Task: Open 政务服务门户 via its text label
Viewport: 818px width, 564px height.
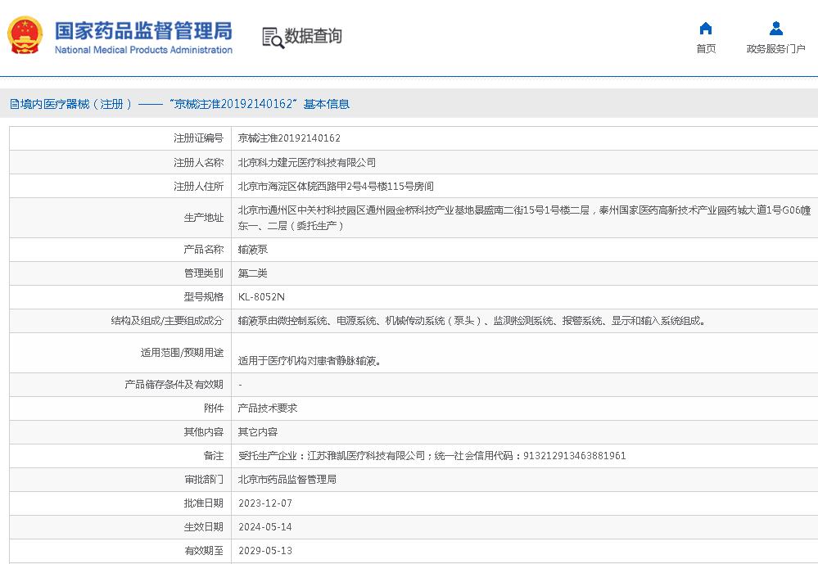Action: (775, 49)
